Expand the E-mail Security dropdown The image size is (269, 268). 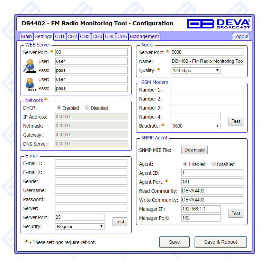(80, 226)
